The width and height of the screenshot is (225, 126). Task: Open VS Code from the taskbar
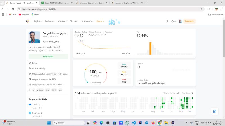[x=134, y=123]
